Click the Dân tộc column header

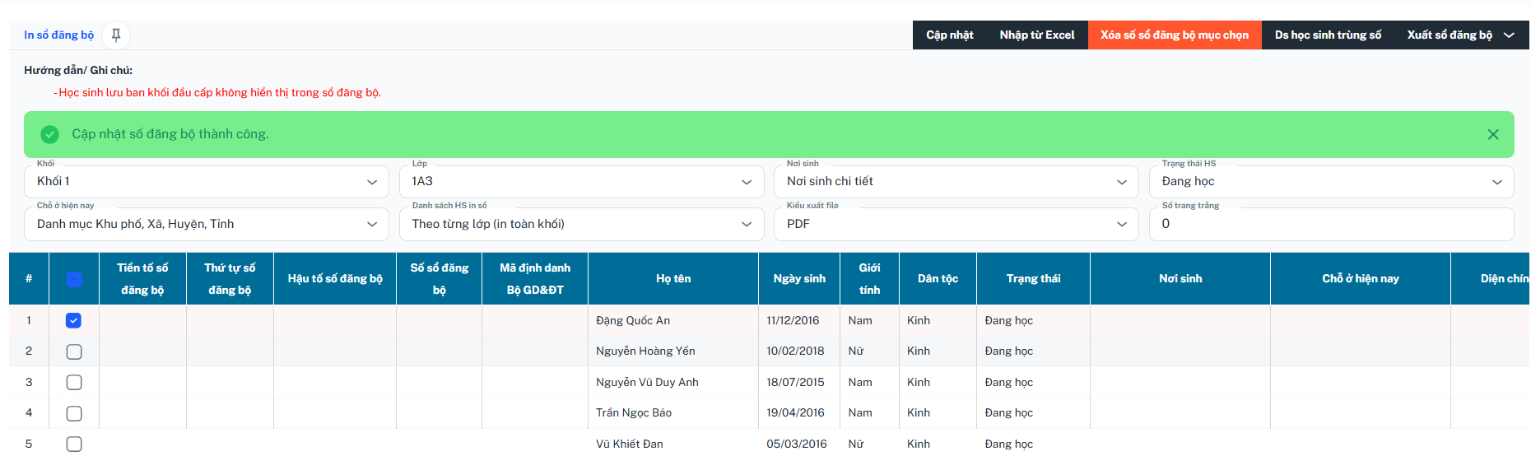(x=938, y=279)
